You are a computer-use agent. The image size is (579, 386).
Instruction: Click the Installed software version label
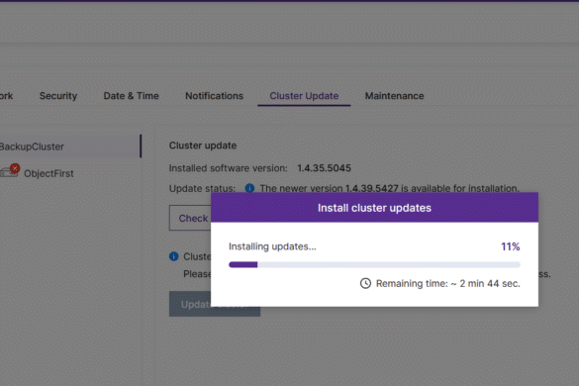pyautogui.click(x=229, y=168)
